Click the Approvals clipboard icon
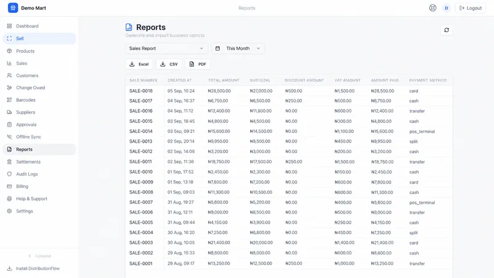494x278 pixels. pyautogui.click(x=9, y=125)
